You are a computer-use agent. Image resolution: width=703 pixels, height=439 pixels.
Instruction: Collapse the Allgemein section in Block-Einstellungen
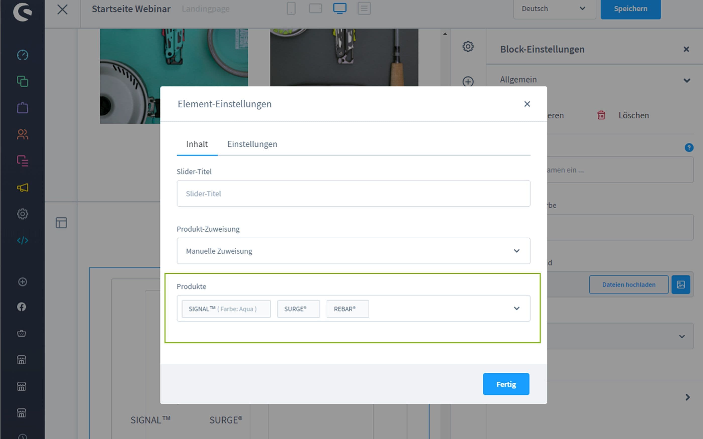click(687, 81)
